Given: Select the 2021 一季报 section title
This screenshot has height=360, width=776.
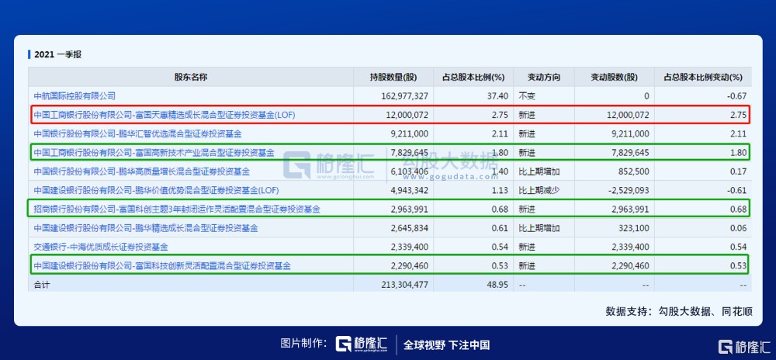Looking at the screenshot, I should coord(57,54).
